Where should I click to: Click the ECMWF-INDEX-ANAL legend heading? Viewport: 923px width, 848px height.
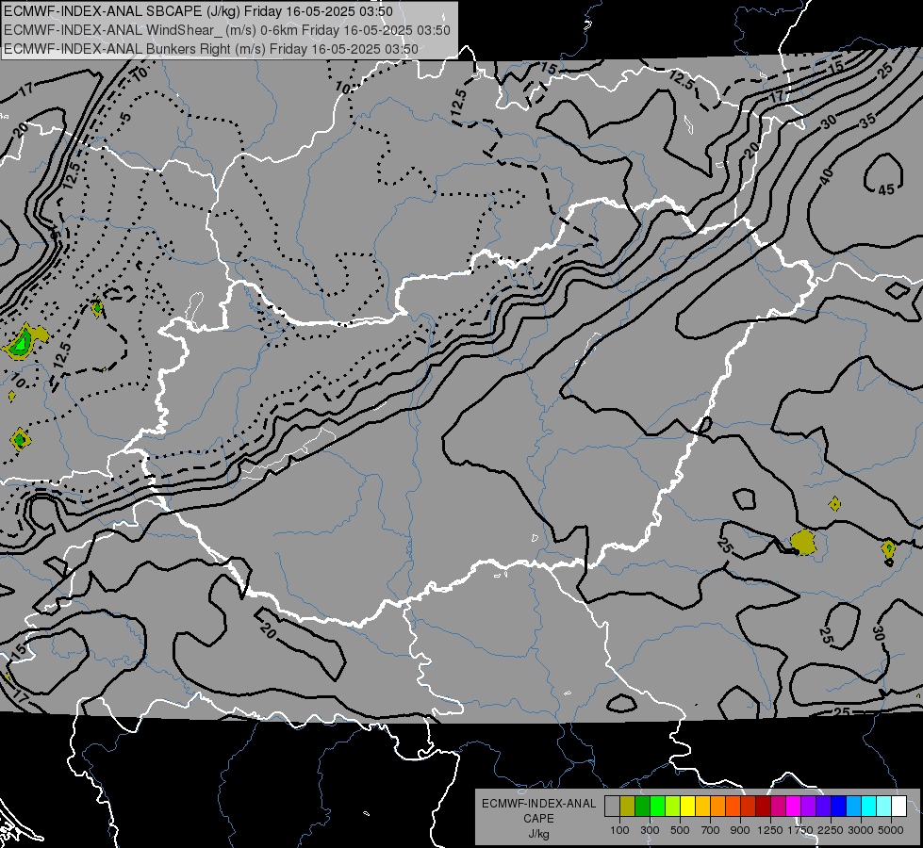pyautogui.click(x=538, y=804)
